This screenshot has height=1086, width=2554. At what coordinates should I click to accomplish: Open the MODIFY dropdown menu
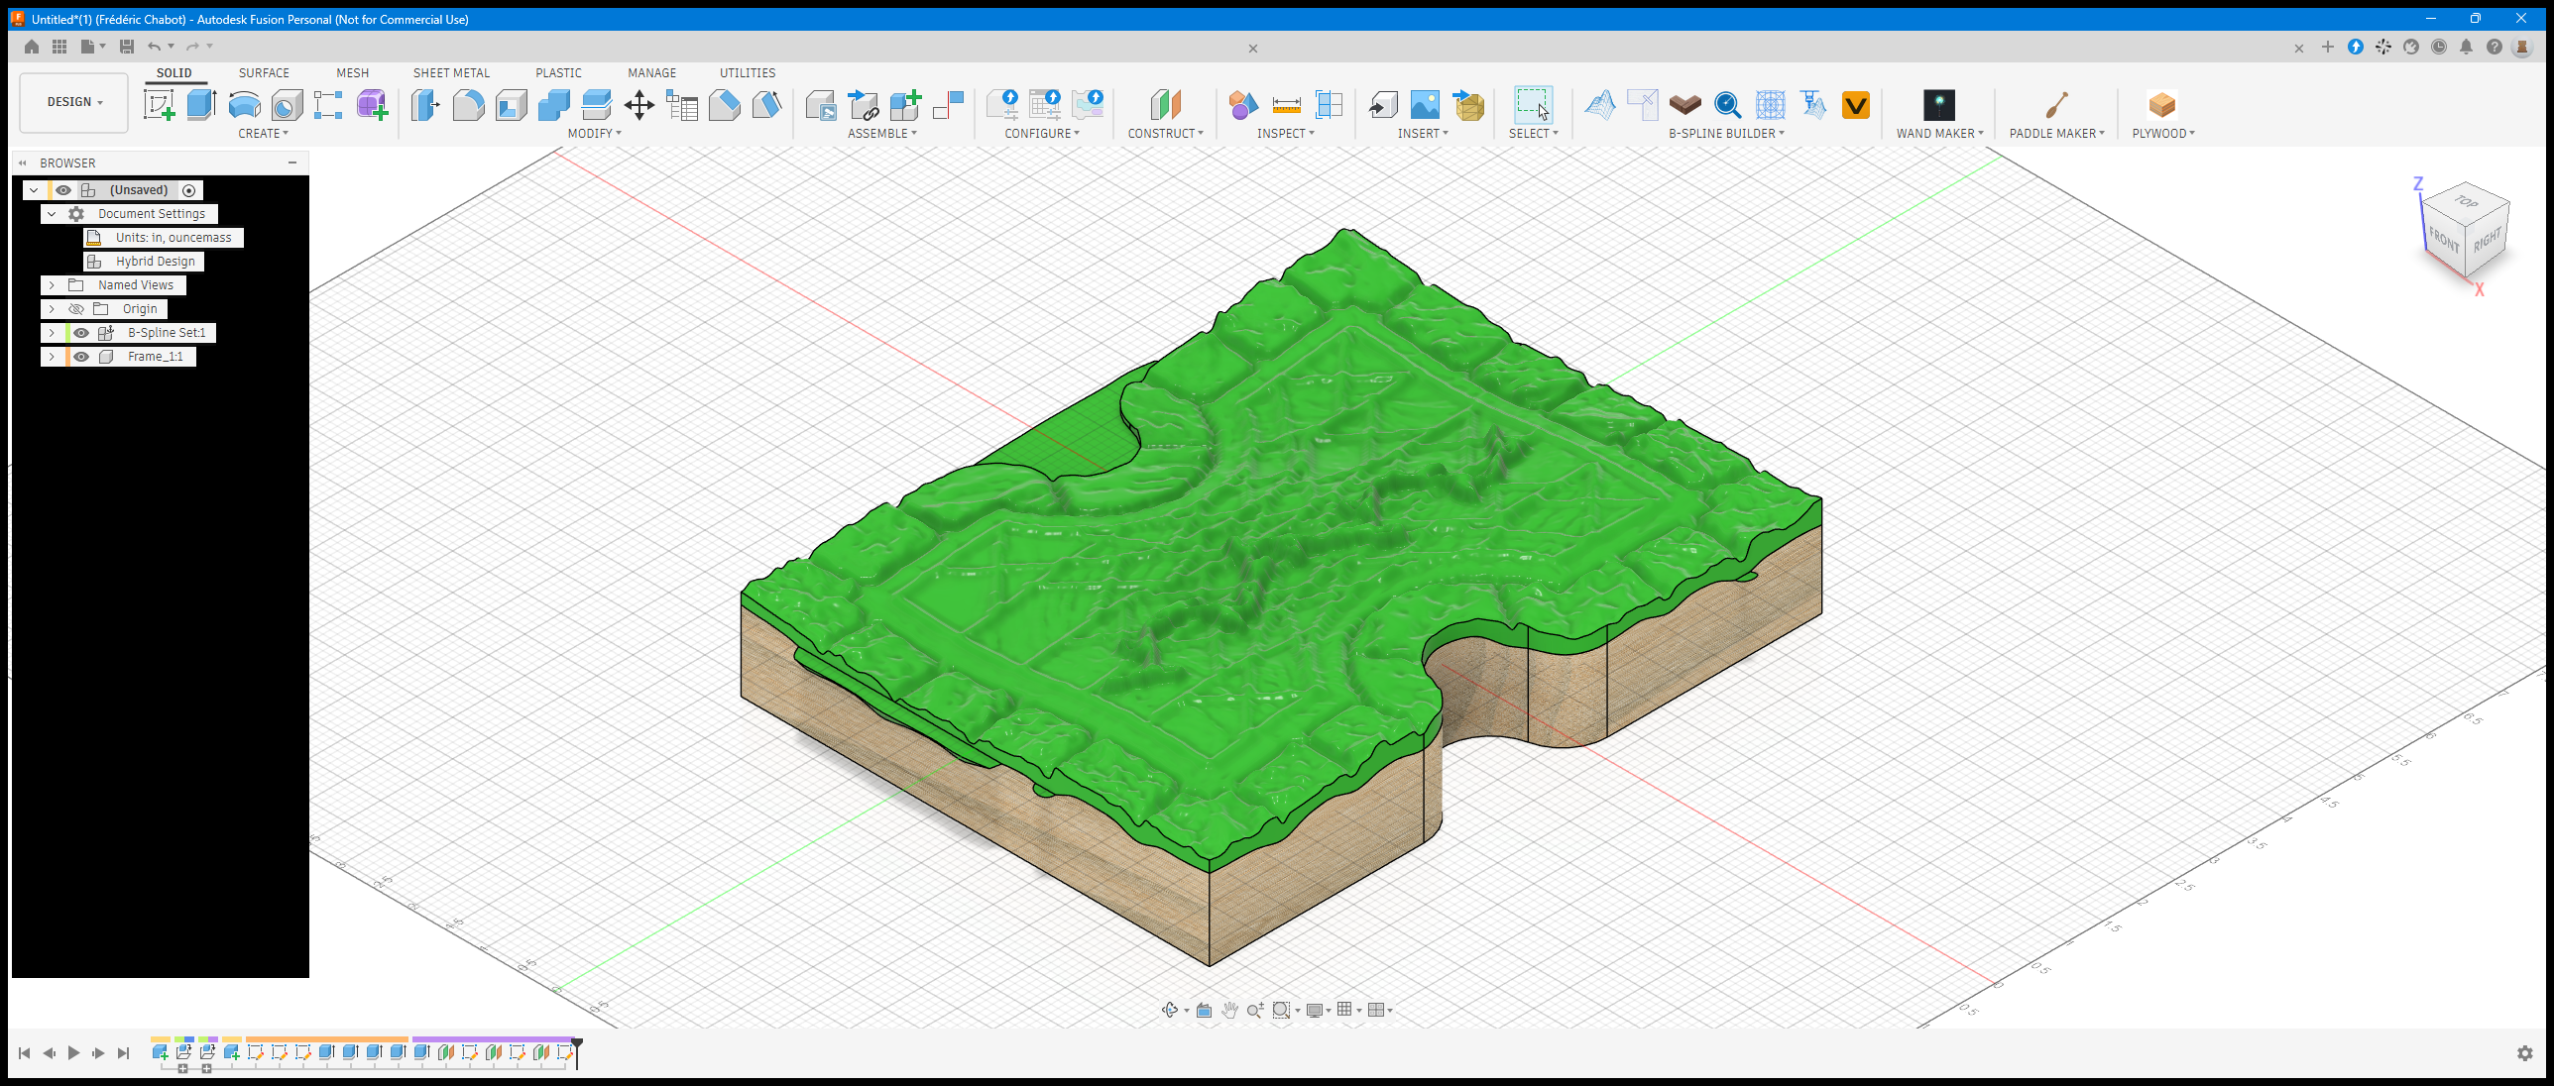click(x=594, y=134)
